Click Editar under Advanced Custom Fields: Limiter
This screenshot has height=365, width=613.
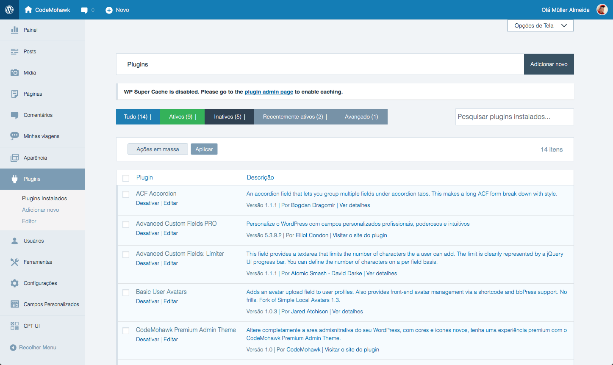pyautogui.click(x=171, y=263)
